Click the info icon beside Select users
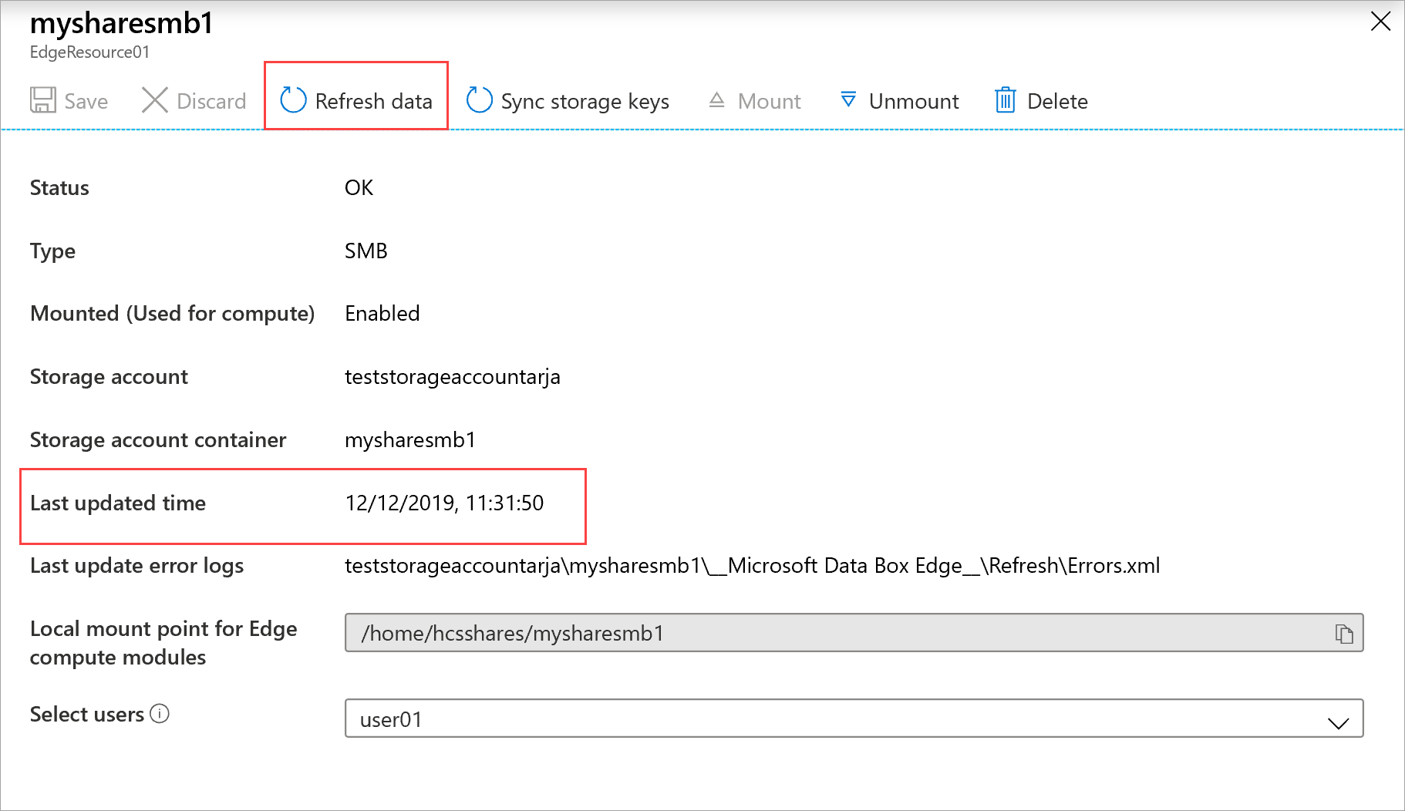This screenshot has width=1405, height=811. pos(160,715)
